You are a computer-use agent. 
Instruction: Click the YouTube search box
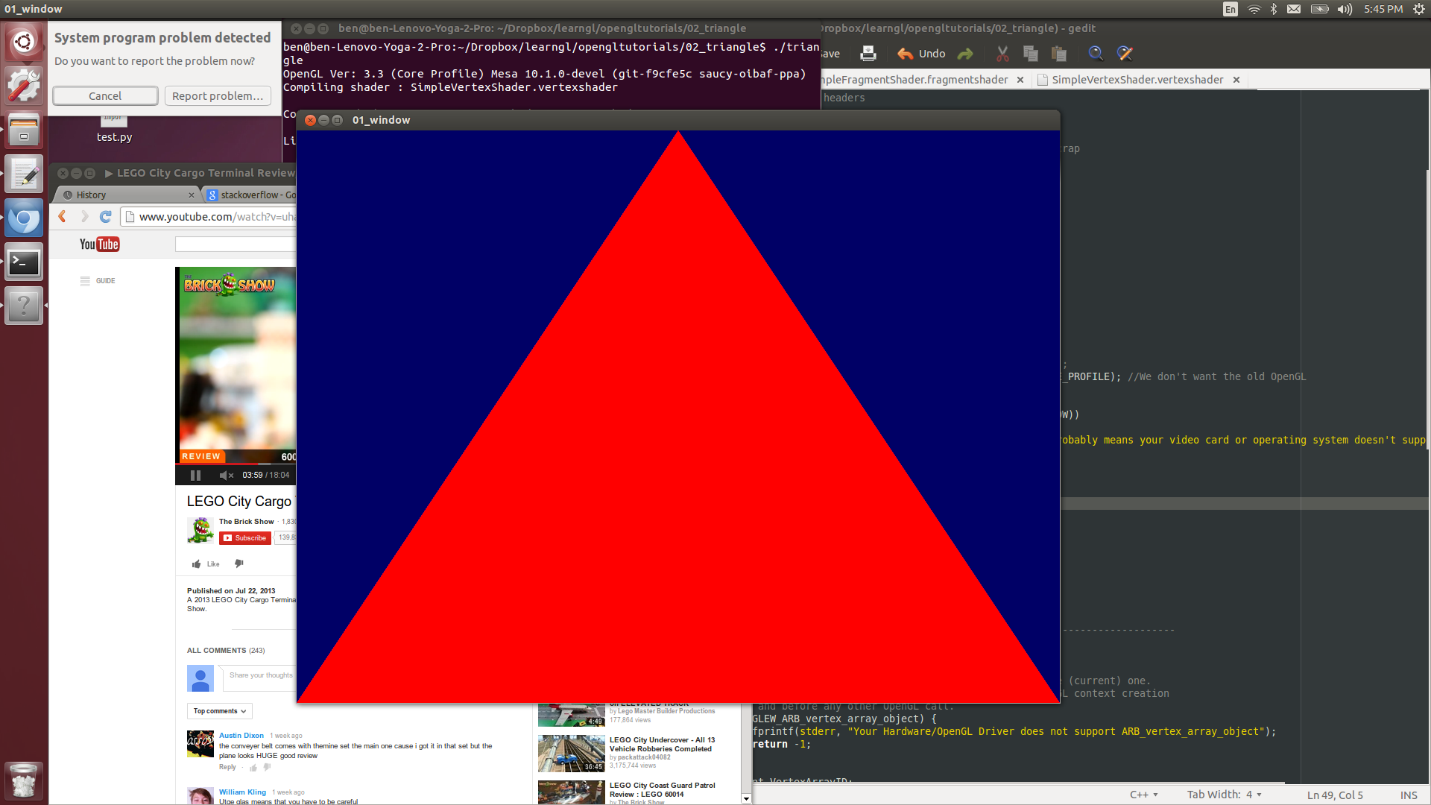coord(236,244)
